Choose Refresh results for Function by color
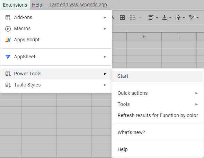This screenshot has width=204, height=158. [x=158, y=115]
